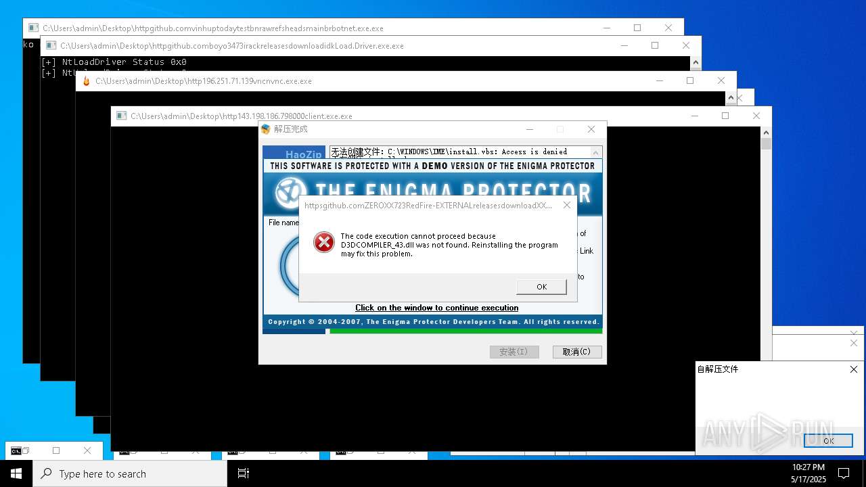This screenshot has width=866, height=487.
Task: Click the HaoZip logo banner
Action: pyautogui.click(x=294, y=153)
